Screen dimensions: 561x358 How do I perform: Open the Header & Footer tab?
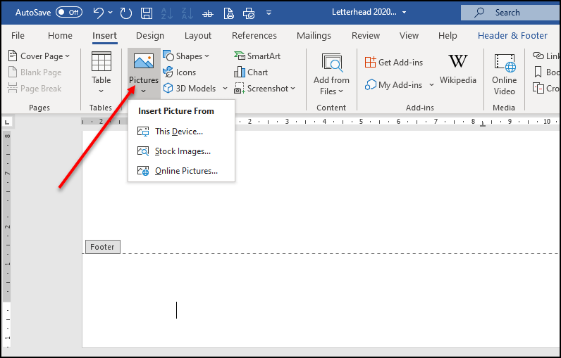[x=512, y=35]
